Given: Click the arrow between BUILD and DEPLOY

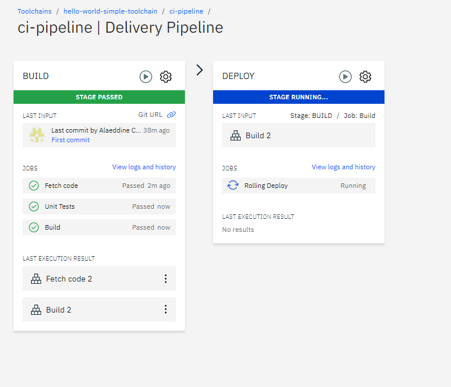Looking at the screenshot, I should [x=200, y=70].
